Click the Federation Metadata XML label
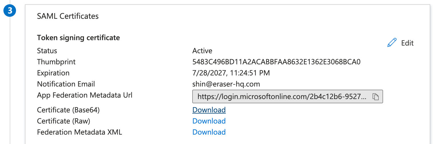 pos(80,132)
